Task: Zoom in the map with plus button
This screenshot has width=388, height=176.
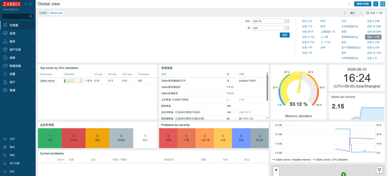Action: [x=276, y=170]
